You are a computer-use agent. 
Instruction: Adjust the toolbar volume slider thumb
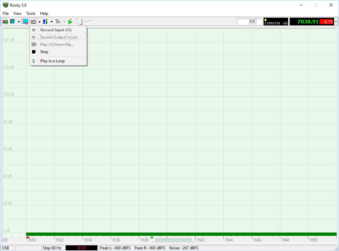(81, 21)
